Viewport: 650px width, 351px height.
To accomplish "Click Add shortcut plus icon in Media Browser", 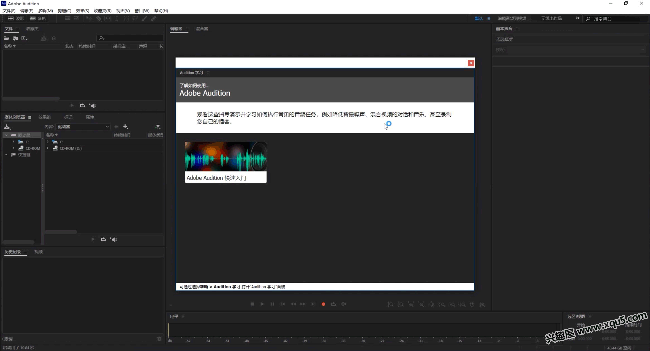I will click(x=125, y=127).
